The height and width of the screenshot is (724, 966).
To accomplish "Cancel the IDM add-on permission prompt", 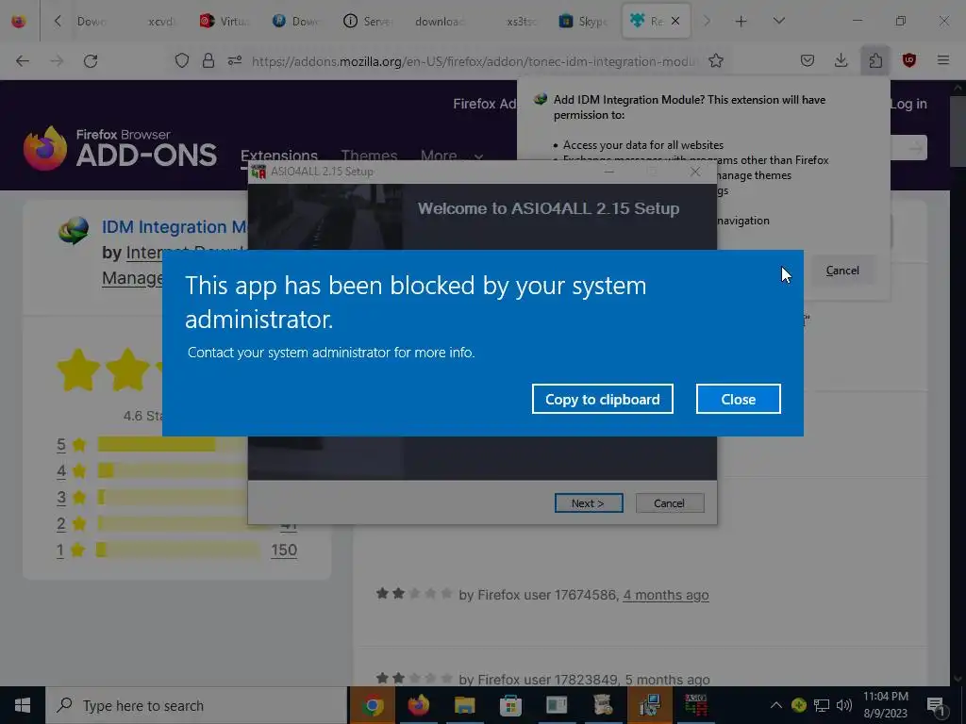I will pyautogui.click(x=841, y=271).
